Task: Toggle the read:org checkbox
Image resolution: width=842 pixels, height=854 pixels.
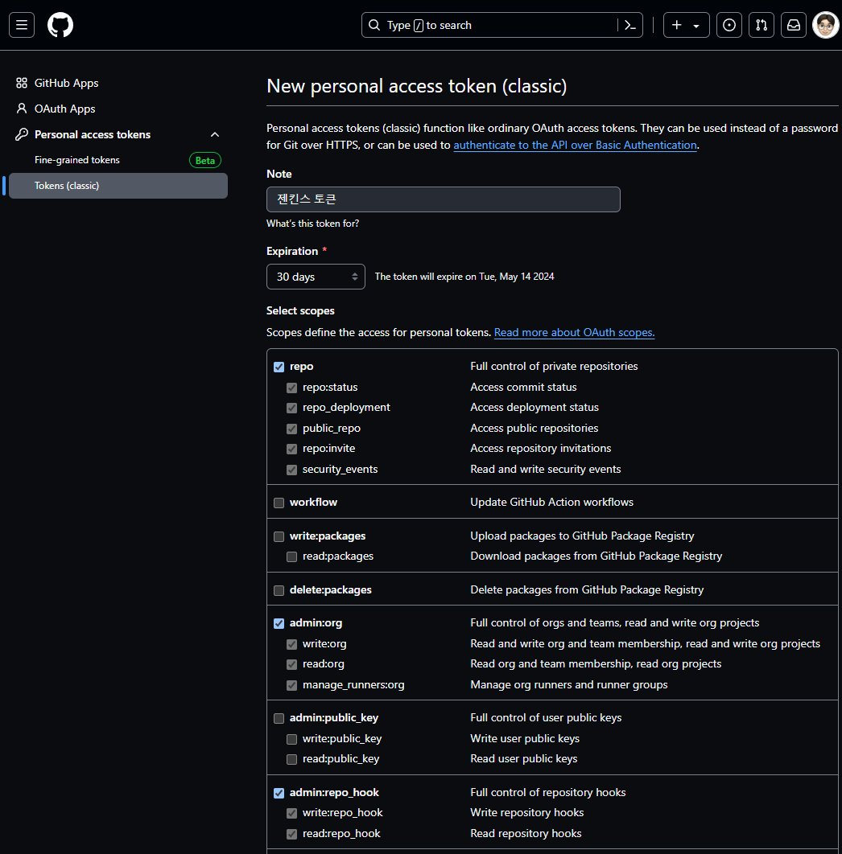Action: click(x=291, y=664)
